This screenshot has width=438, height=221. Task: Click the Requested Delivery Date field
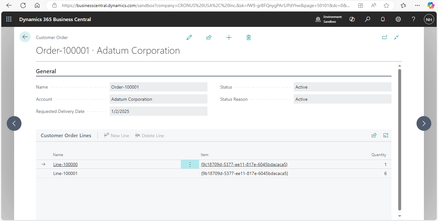tap(158, 111)
